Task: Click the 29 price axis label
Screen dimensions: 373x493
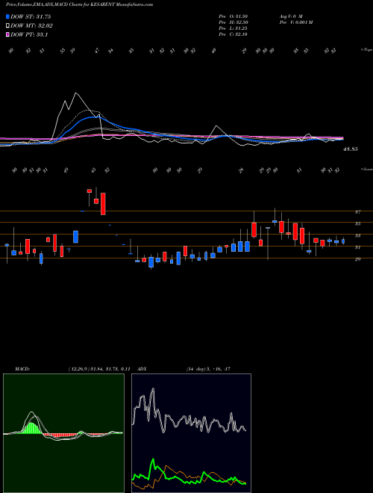Action: click(357, 259)
